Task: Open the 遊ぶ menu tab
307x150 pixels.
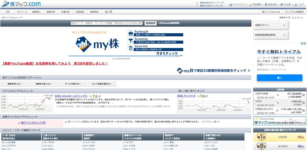Action: (108, 12)
